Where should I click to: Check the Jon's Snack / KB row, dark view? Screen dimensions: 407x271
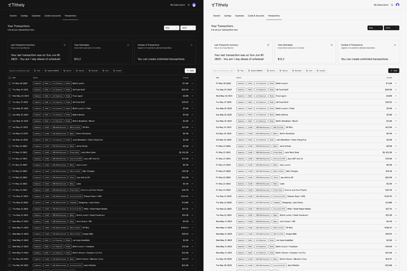pyautogui.click(x=10, y=221)
